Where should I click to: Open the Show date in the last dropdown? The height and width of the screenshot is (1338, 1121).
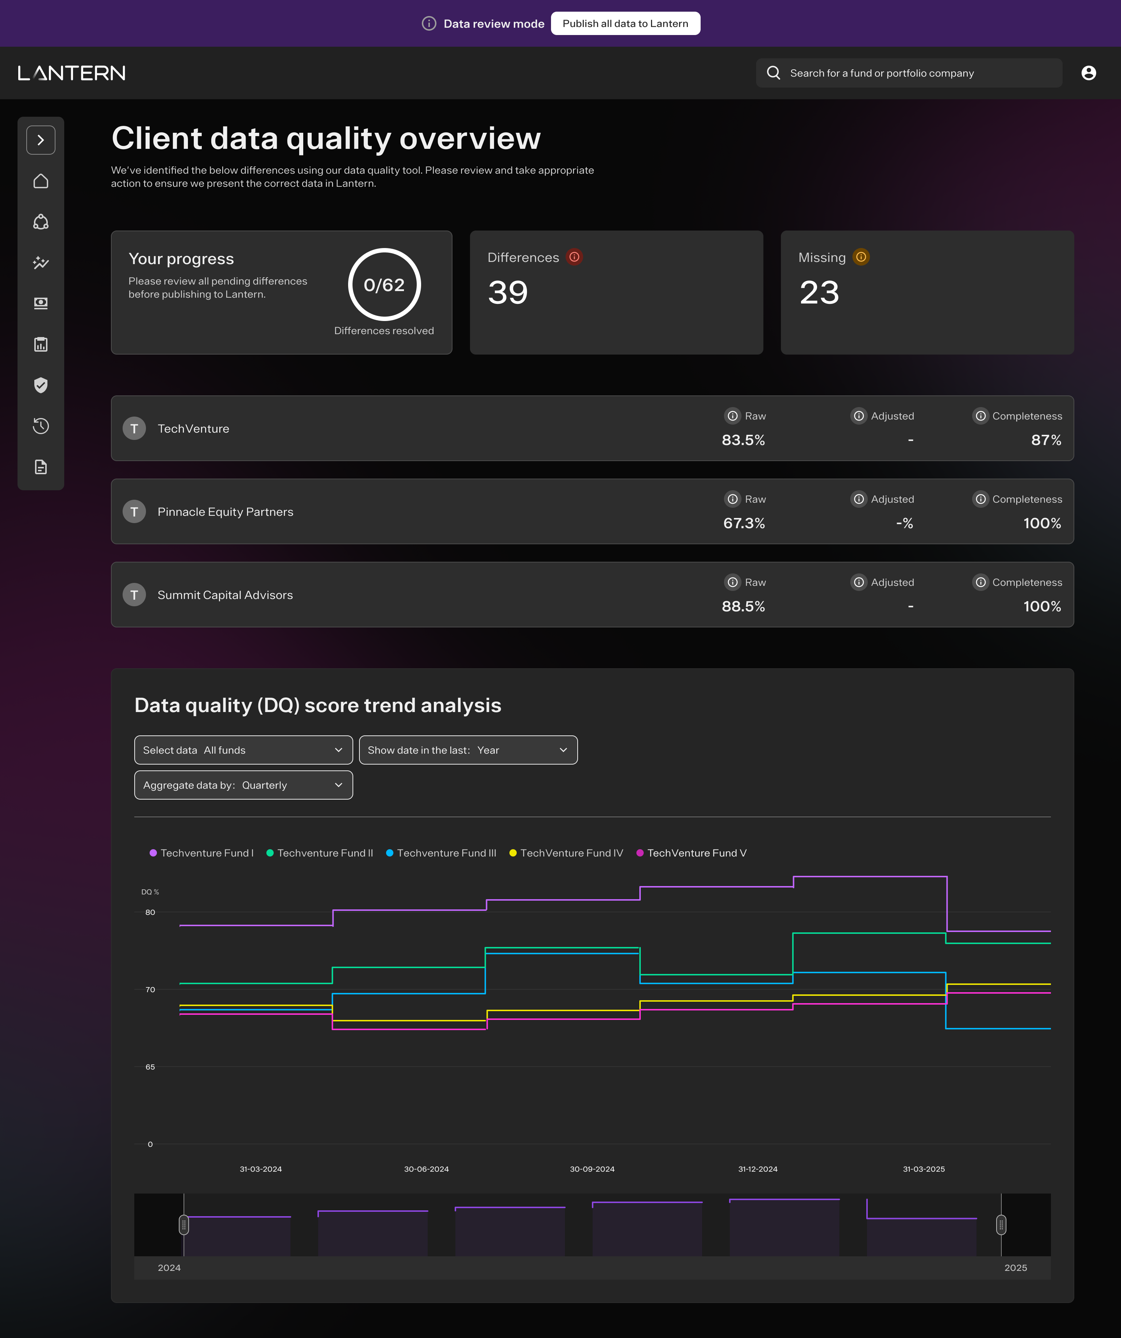[469, 750]
